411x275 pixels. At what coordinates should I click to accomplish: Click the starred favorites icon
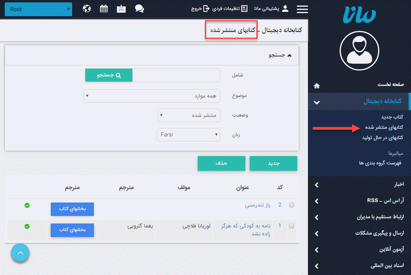pos(121,8)
